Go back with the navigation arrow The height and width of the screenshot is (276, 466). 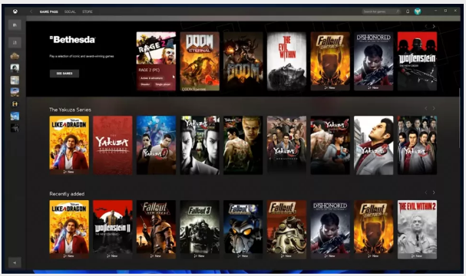point(31,11)
